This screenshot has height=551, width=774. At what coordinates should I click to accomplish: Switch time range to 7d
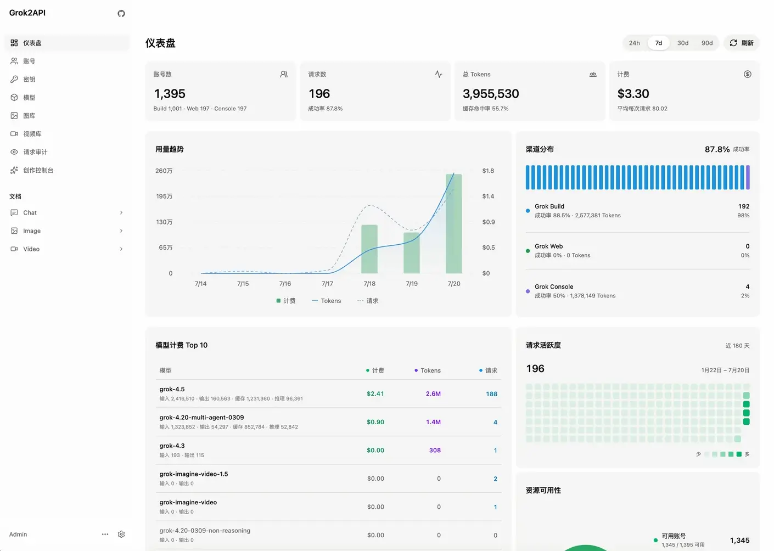[659, 43]
